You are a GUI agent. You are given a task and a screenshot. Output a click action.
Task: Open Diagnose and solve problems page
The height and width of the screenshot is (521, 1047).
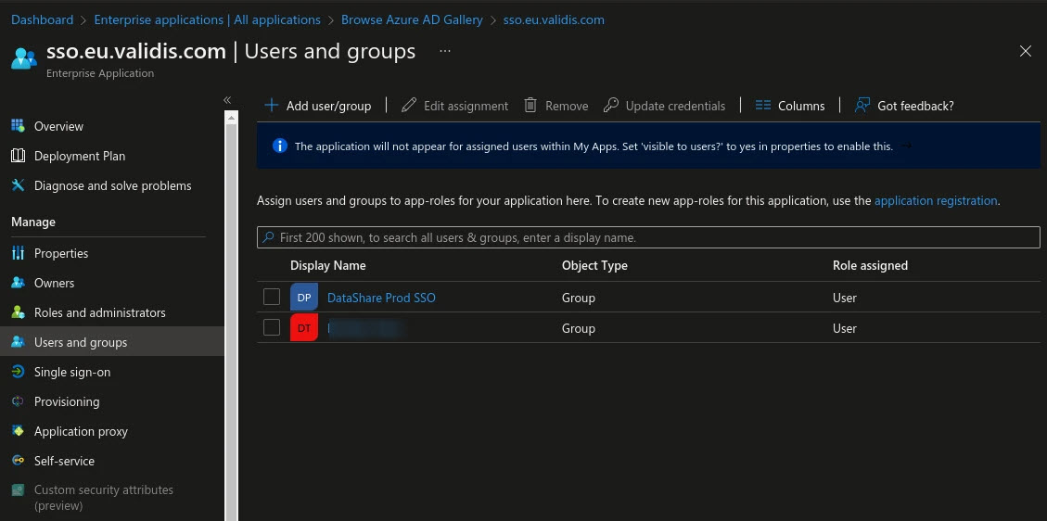pyautogui.click(x=113, y=185)
